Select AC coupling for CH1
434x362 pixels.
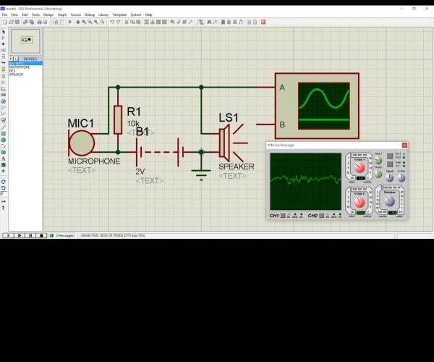(301, 216)
